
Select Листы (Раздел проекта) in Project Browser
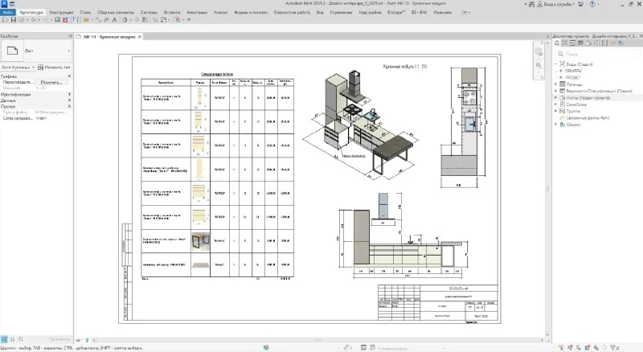click(x=588, y=97)
